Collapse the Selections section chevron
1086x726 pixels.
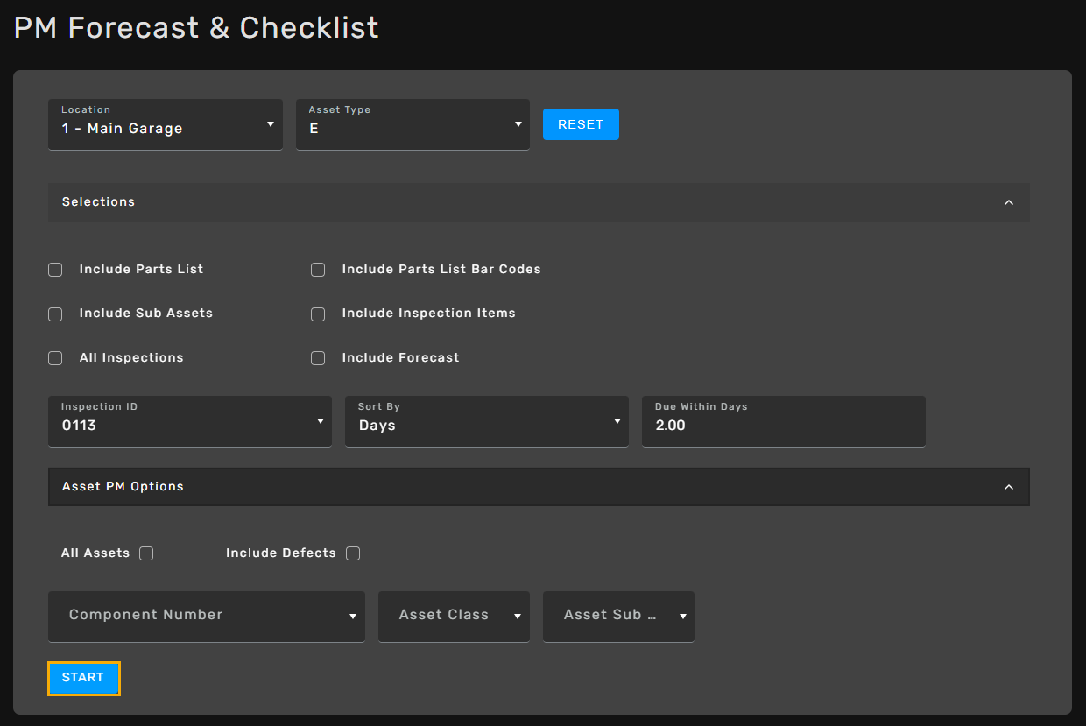1008,202
